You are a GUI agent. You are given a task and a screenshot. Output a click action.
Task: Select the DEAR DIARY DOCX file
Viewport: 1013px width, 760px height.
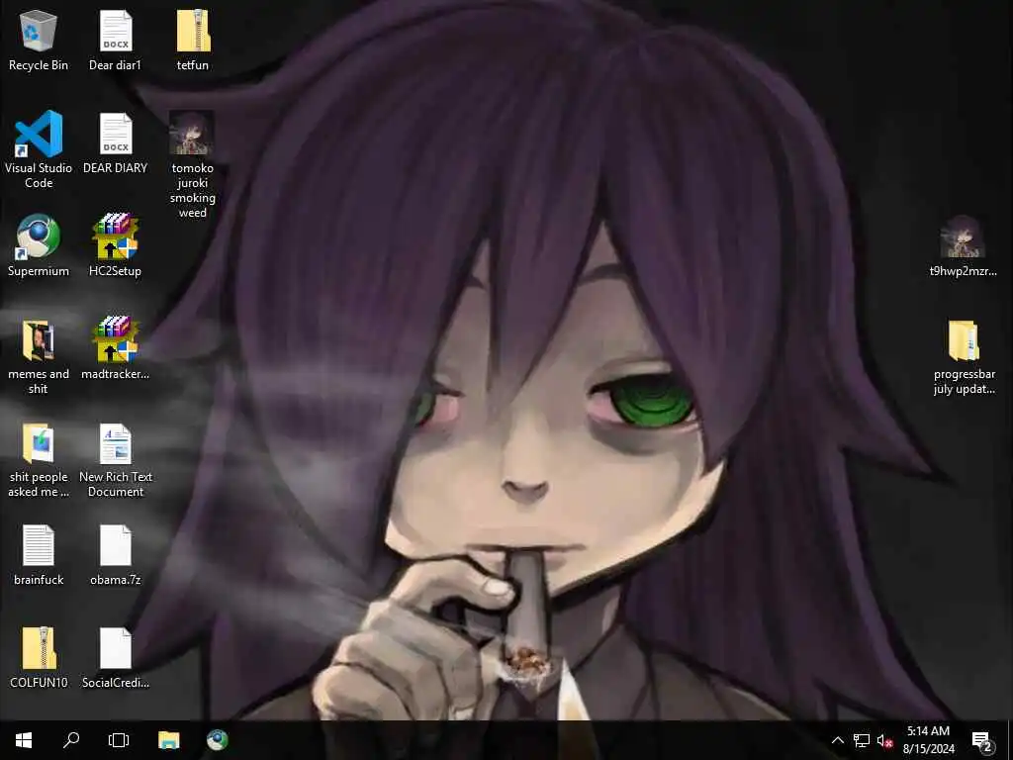click(115, 143)
